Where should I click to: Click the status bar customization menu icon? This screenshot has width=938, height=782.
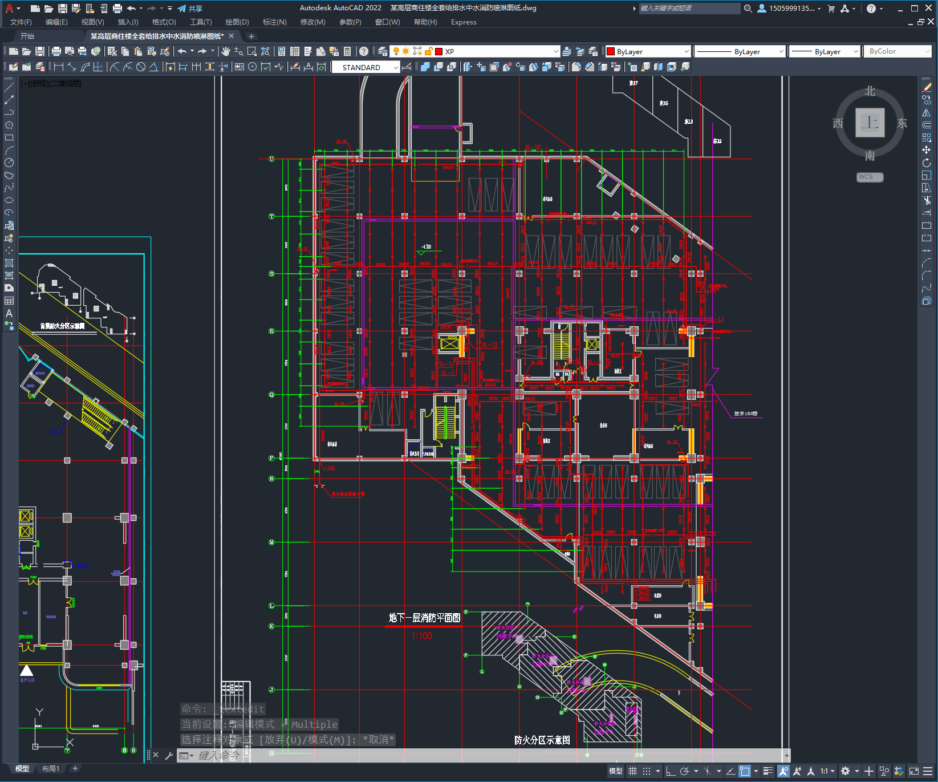click(928, 771)
